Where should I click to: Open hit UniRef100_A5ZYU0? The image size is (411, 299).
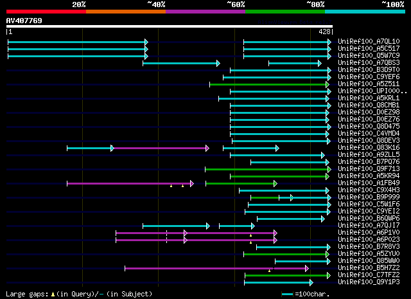[x=369, y=254]
